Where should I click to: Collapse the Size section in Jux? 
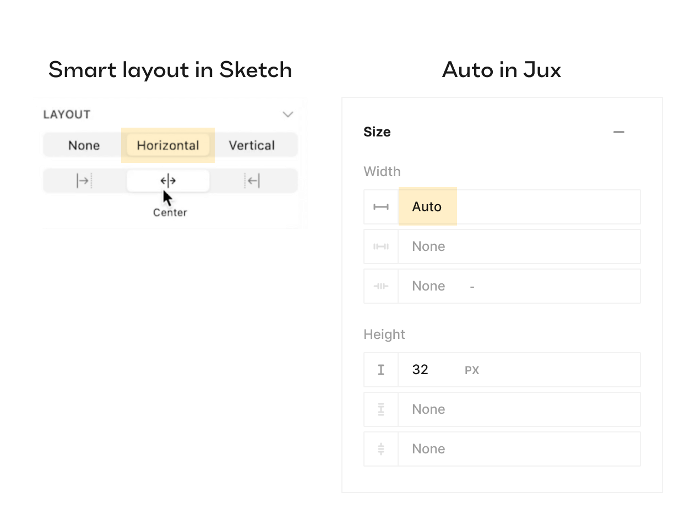click(x=618, y=132)
